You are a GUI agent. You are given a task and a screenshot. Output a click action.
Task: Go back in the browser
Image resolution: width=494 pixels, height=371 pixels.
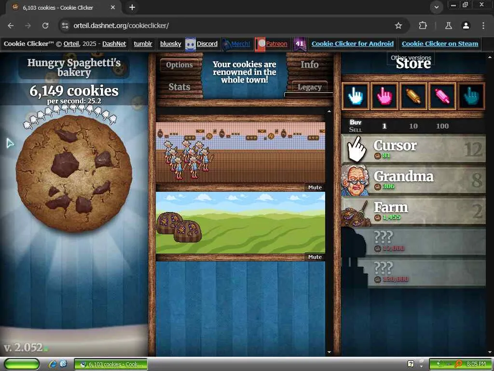[x=11, y=26]
